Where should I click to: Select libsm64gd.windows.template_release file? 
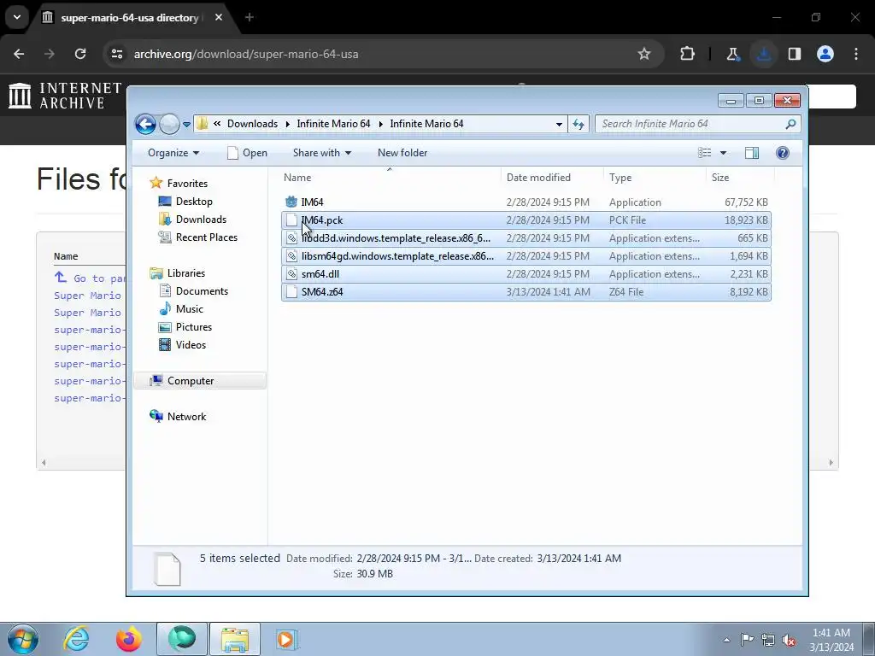(x=526, y=256)
